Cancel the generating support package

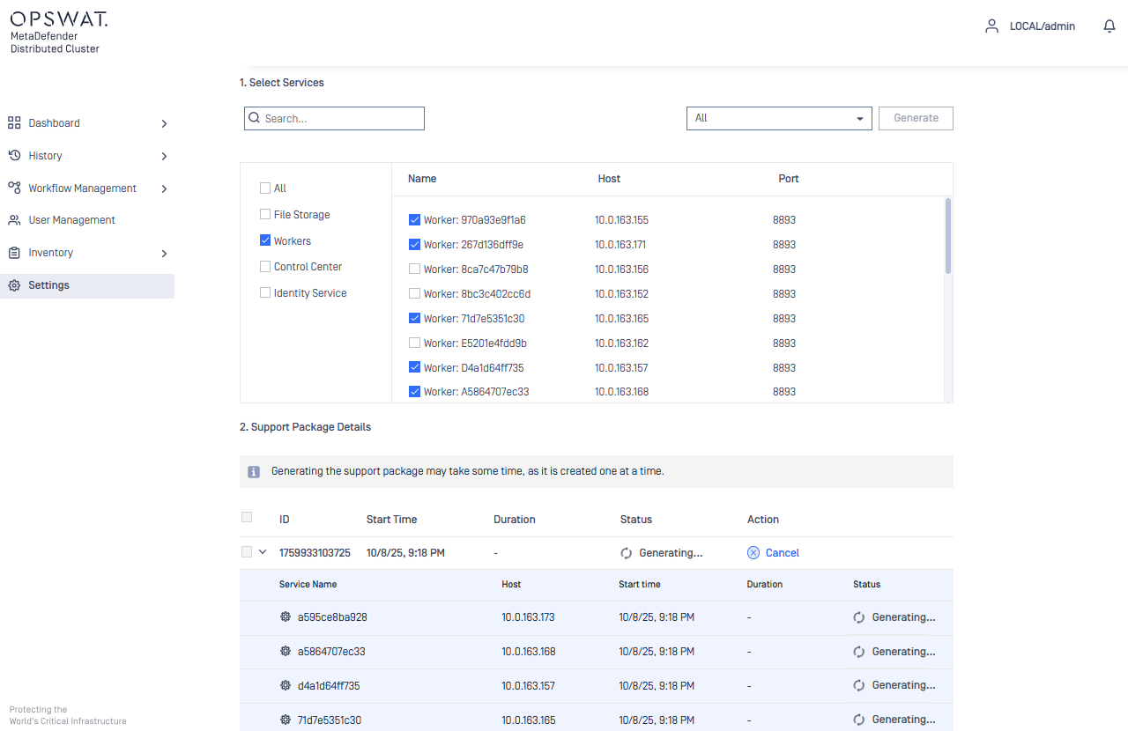(x=773, y=553)
